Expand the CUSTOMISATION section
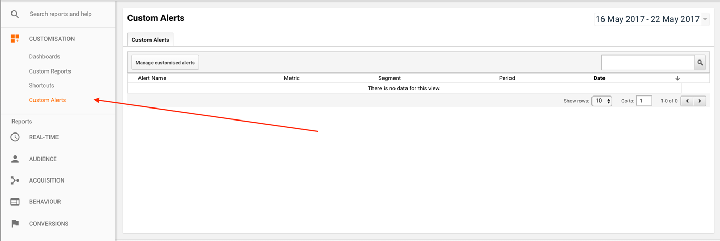Image resolution: width=720 pixels, height=241 pixels. 52,39
